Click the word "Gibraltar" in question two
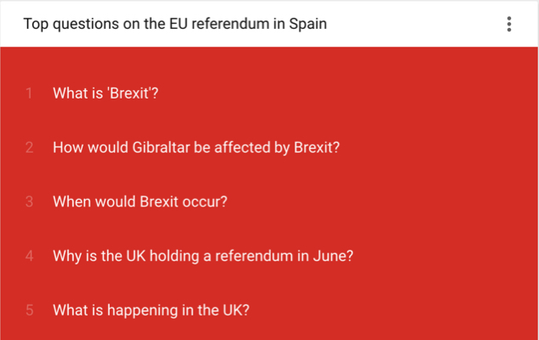Viewport: 539px width, 340px height. coord(161,148)
